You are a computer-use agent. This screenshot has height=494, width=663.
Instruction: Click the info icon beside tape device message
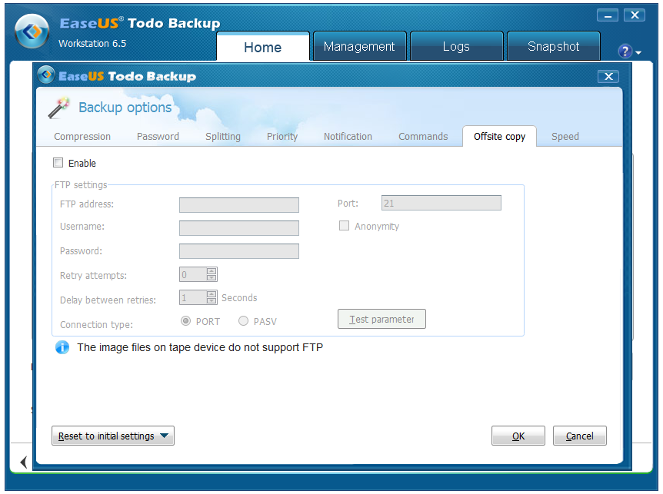(x=62, y=347)
